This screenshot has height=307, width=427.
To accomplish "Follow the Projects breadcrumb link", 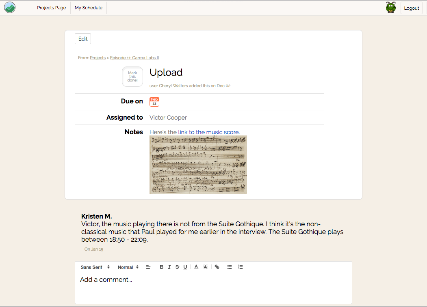I will pos(98,58).
